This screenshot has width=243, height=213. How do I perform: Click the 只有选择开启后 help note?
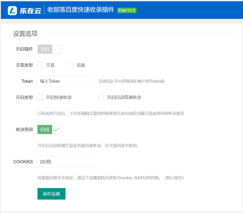111,113
